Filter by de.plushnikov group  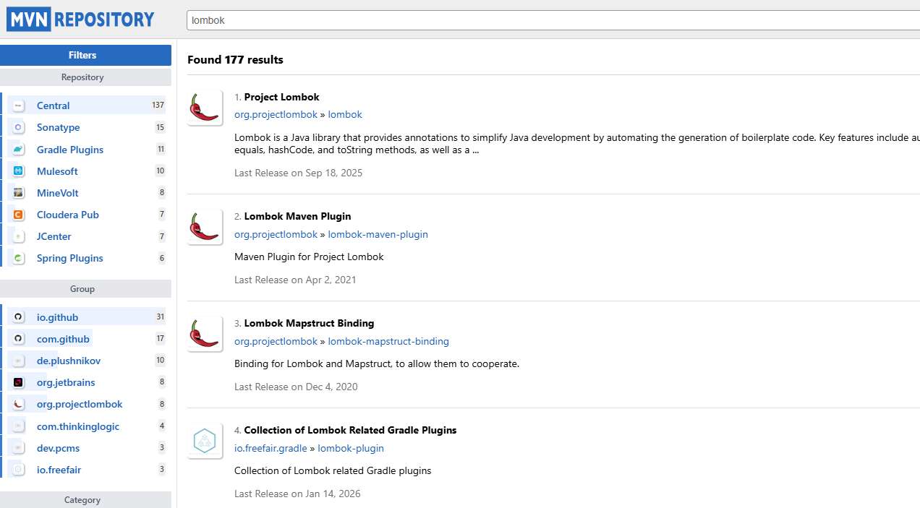coord(69,361)
